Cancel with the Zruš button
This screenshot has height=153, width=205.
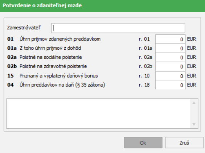(x=184, y=143)
